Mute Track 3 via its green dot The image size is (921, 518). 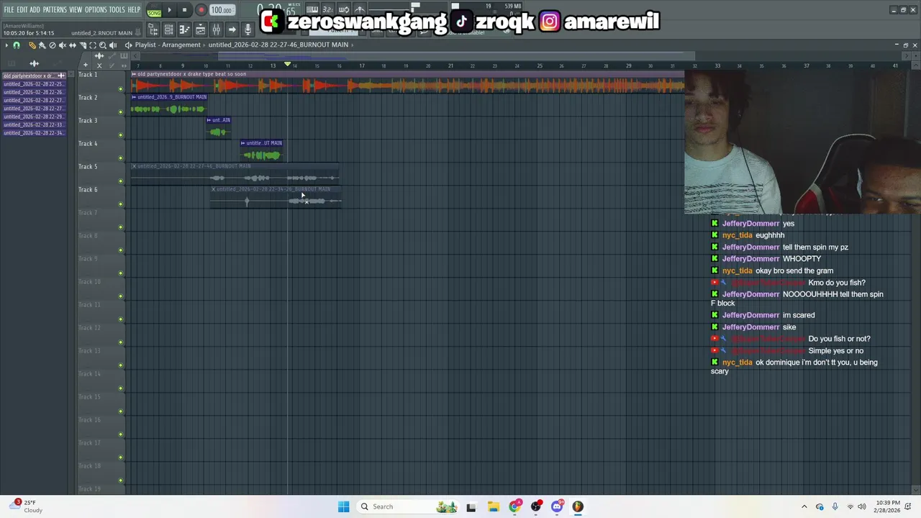[120, 135]
